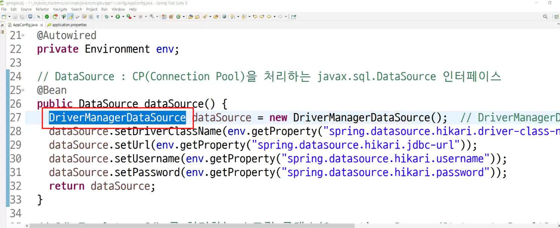
Task: Toggle the Mark Occurrences highlighter
Action: tap(70, 16)
